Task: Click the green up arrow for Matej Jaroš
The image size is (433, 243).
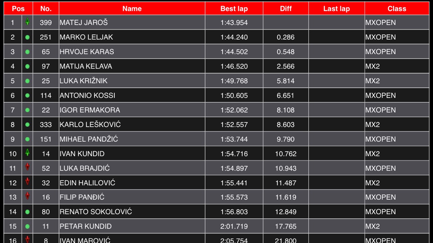Action: click(x=27, y=22)
